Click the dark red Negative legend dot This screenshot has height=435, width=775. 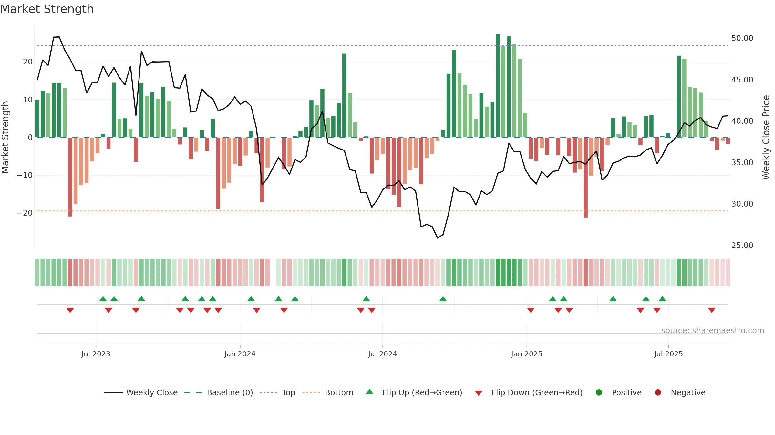(x=658, y=392)
